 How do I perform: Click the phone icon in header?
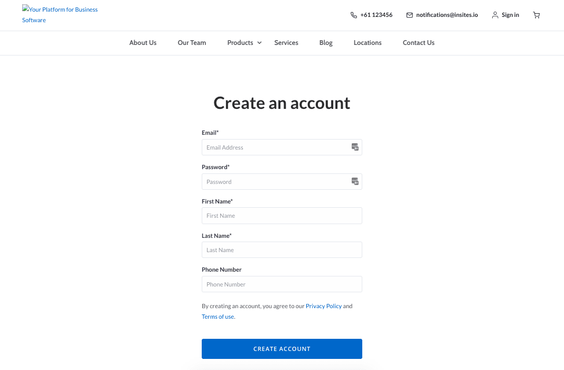tap(354, 15)
